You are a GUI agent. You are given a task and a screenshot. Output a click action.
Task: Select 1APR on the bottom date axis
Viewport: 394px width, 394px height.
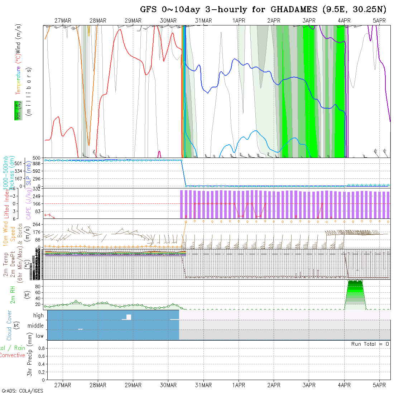pyautogui.click(x=239, y=385)
